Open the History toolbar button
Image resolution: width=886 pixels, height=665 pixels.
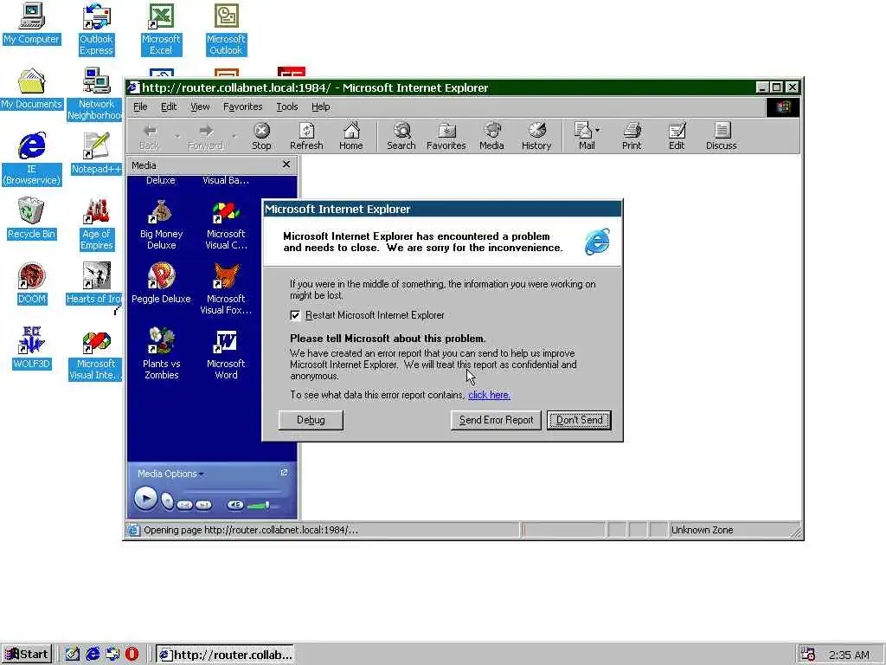[x=536, y=136]
